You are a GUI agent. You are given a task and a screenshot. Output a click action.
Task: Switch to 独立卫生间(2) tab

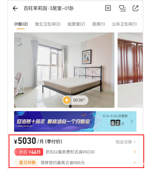click(x=48, y=24)
